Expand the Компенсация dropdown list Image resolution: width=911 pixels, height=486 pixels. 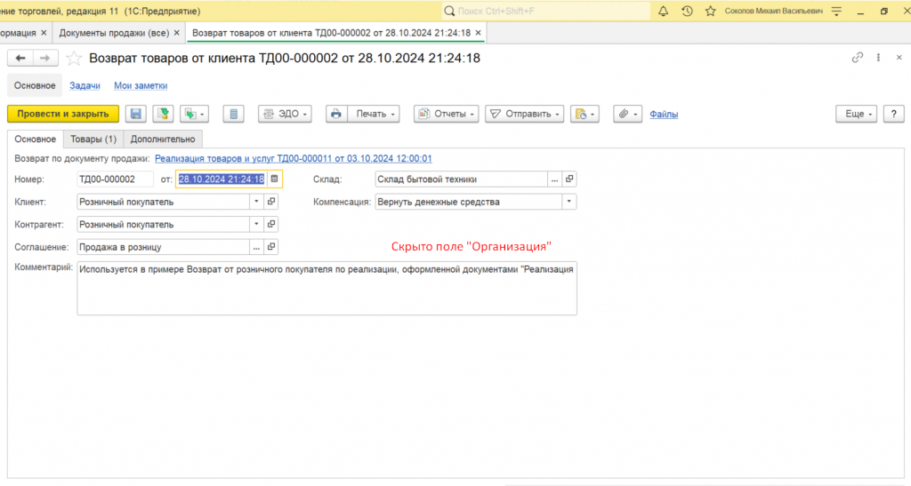point(568,202)
